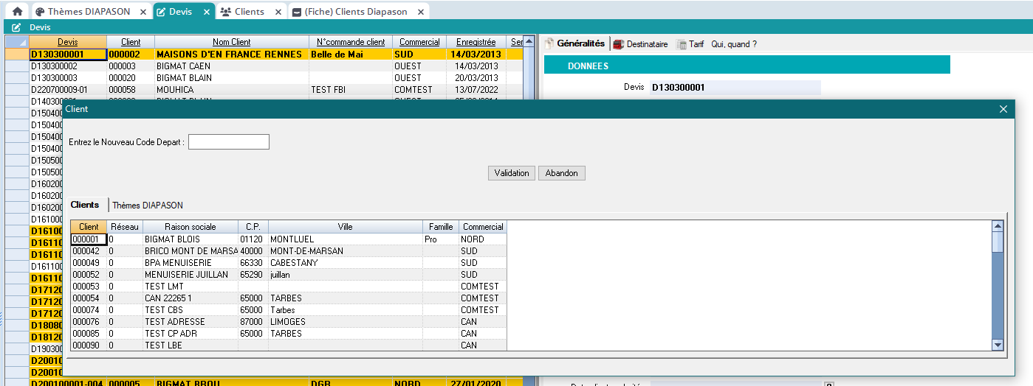Switch to the Thèmes DIAPASON tab in dialog
The width and height of the screenshot is (1033, 386).
[x=148, y=205]
